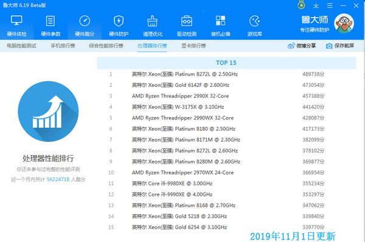Select row Xeon Platinum 8168 @ 2.70GHz
Viewport: 365px width, 242px height.
pyautogui.click(x=226, y=206)
